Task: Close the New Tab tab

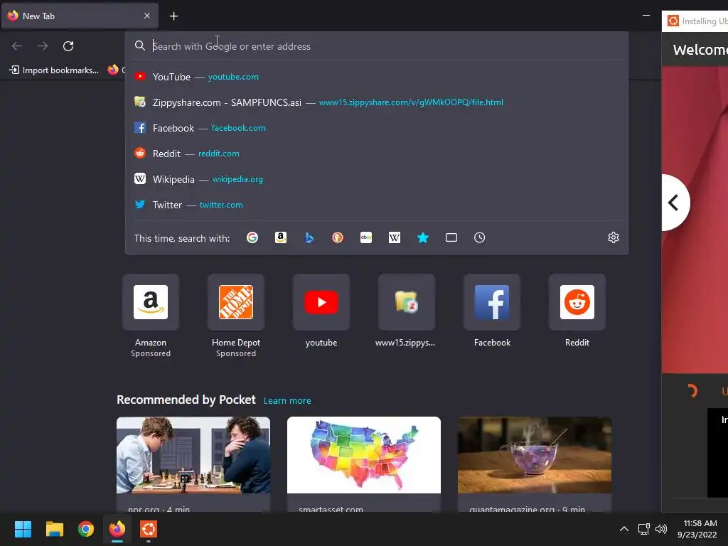Action: 147,16
